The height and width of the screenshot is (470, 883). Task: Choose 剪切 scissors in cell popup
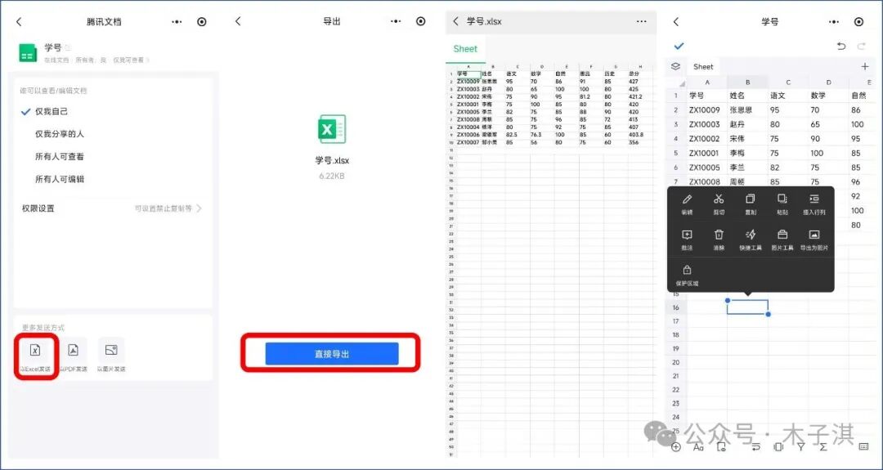(719, 204)
